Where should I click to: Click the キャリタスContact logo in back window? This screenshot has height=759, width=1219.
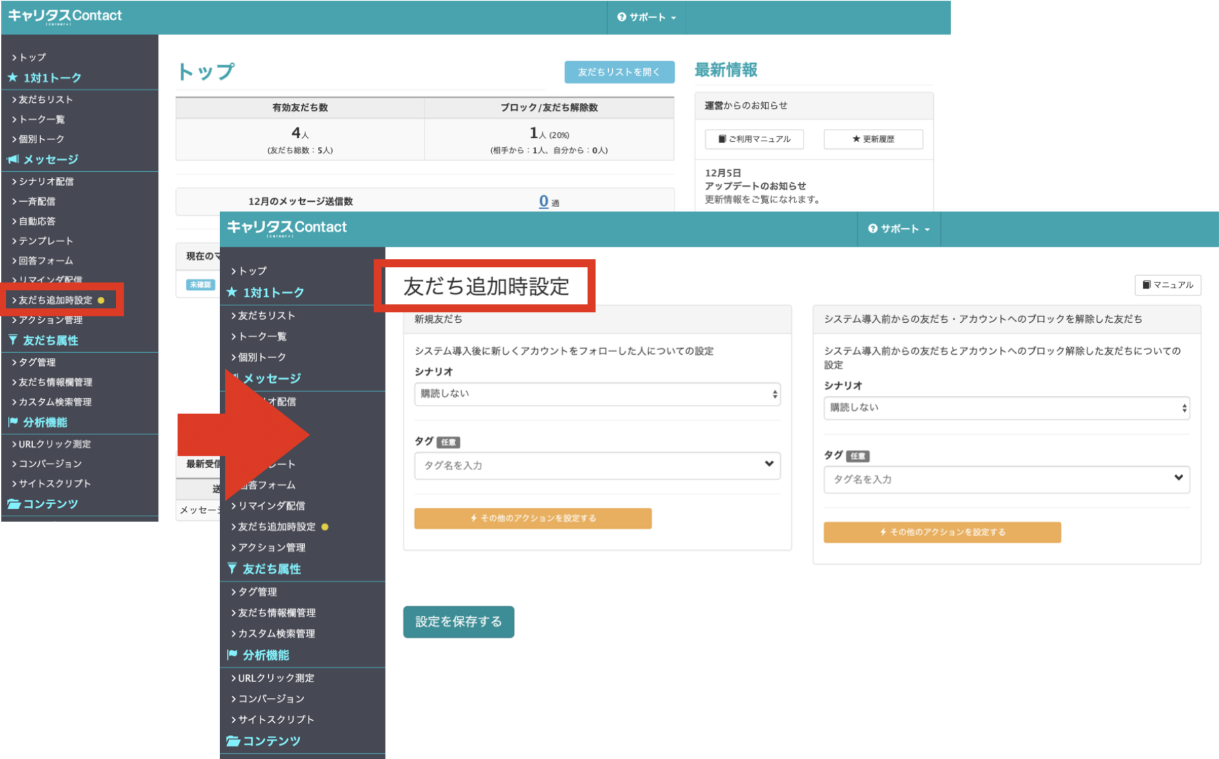point(65,16)
